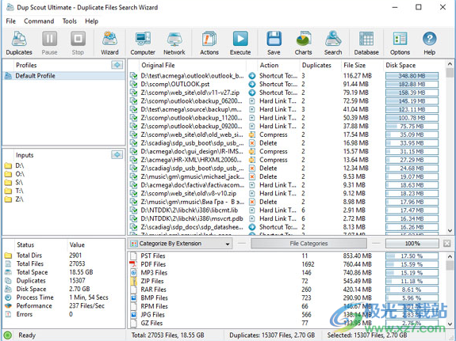Click the Shortcut action icon for OUTLOOK.pst
The width and height of the screenshot is (456, 341).
coord(252,84)
